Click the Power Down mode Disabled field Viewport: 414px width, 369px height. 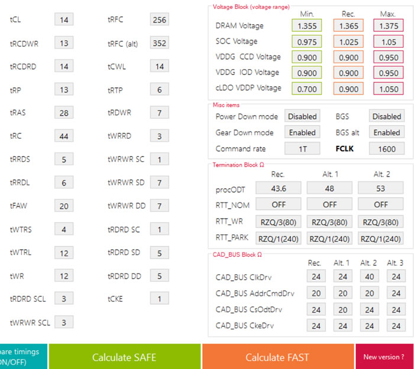[302, 116]
